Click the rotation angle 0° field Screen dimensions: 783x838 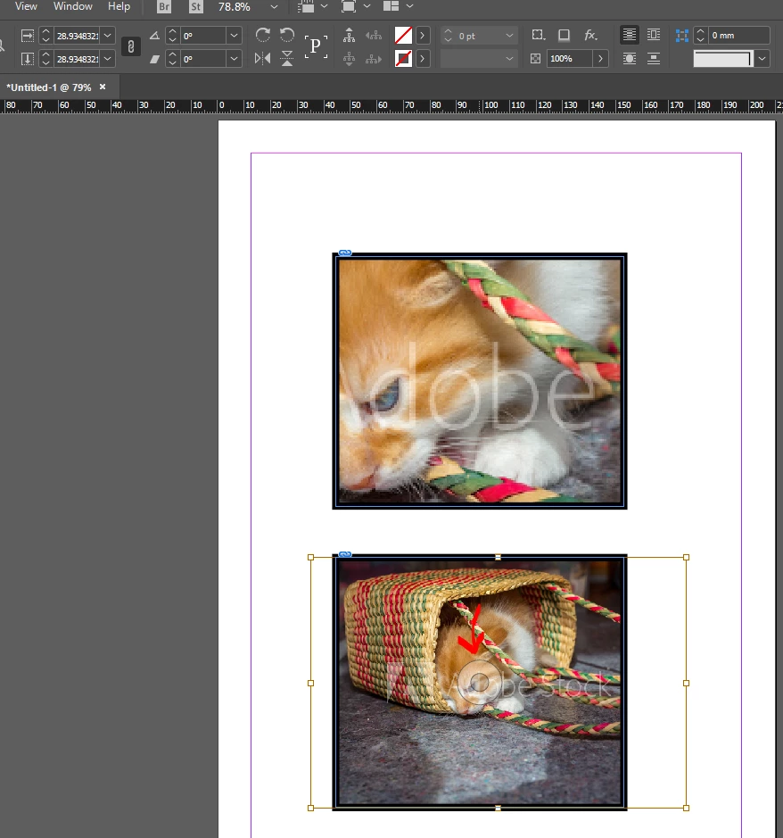click(x=203, y=36)
